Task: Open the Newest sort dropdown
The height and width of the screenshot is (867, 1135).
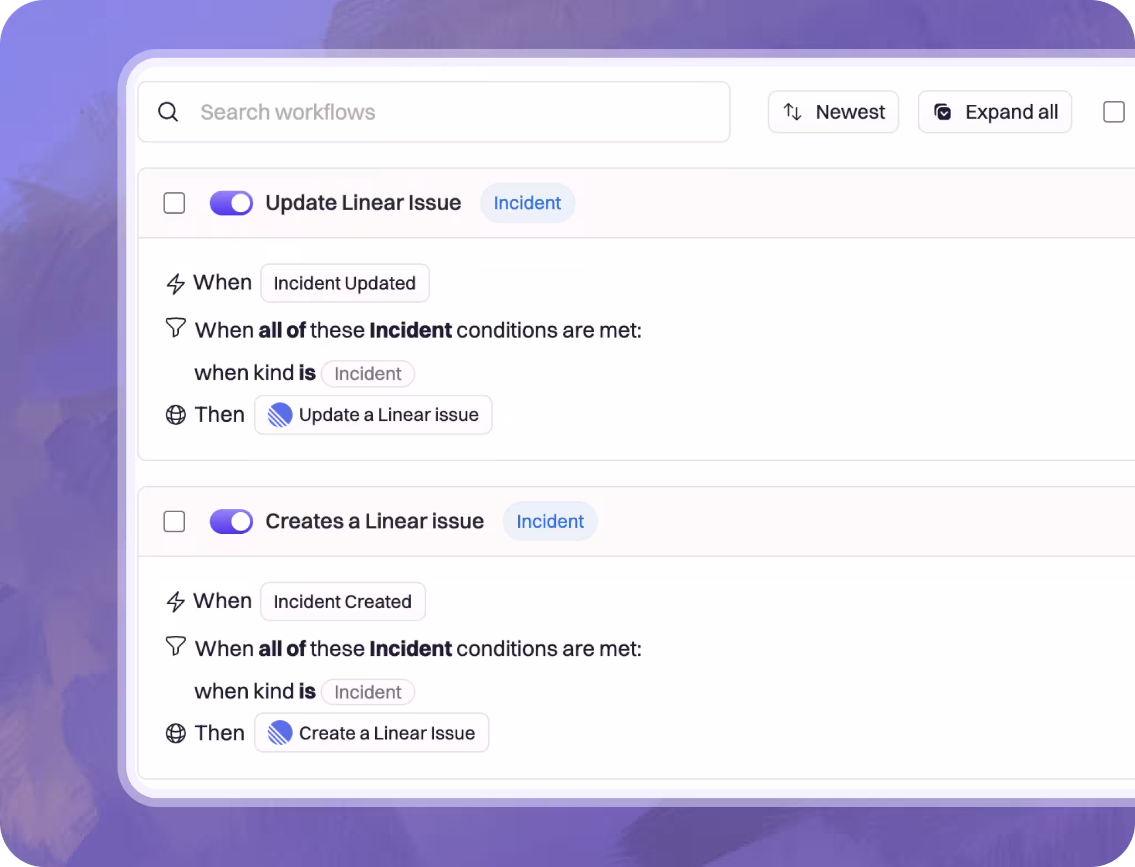Action: pyautogui.click(x=833, y=112)
